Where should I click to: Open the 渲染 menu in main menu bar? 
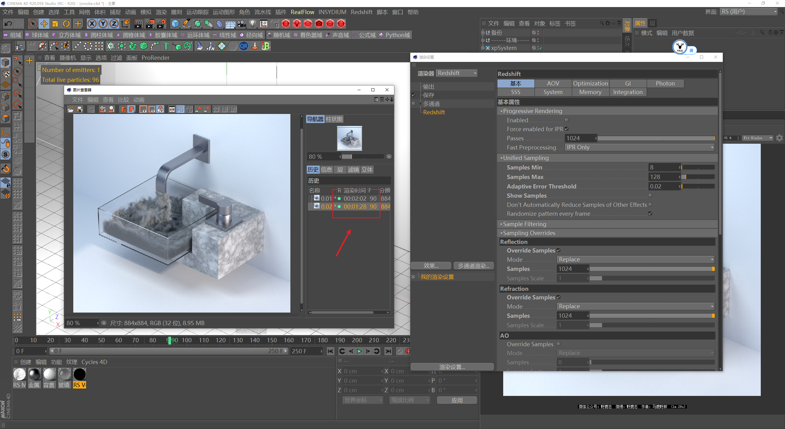pos(161,12)
